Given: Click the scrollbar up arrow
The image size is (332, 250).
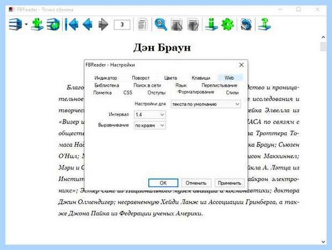Looking at the screenshot, I should click(x=323, y=37).
